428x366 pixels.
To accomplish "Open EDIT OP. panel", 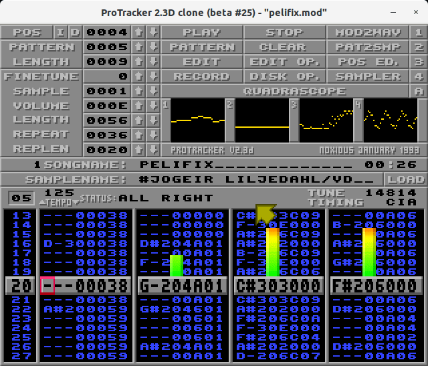I will coord(284,62).
